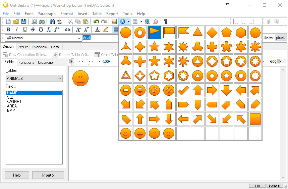Select the solid circle shape

click(x=126, y=33)
